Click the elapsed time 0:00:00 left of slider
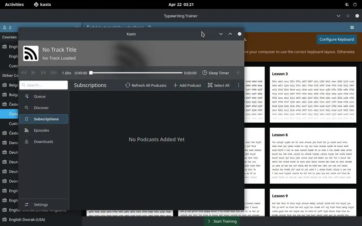The width and height of the screenshot is (362, 226). coord(81,73)
